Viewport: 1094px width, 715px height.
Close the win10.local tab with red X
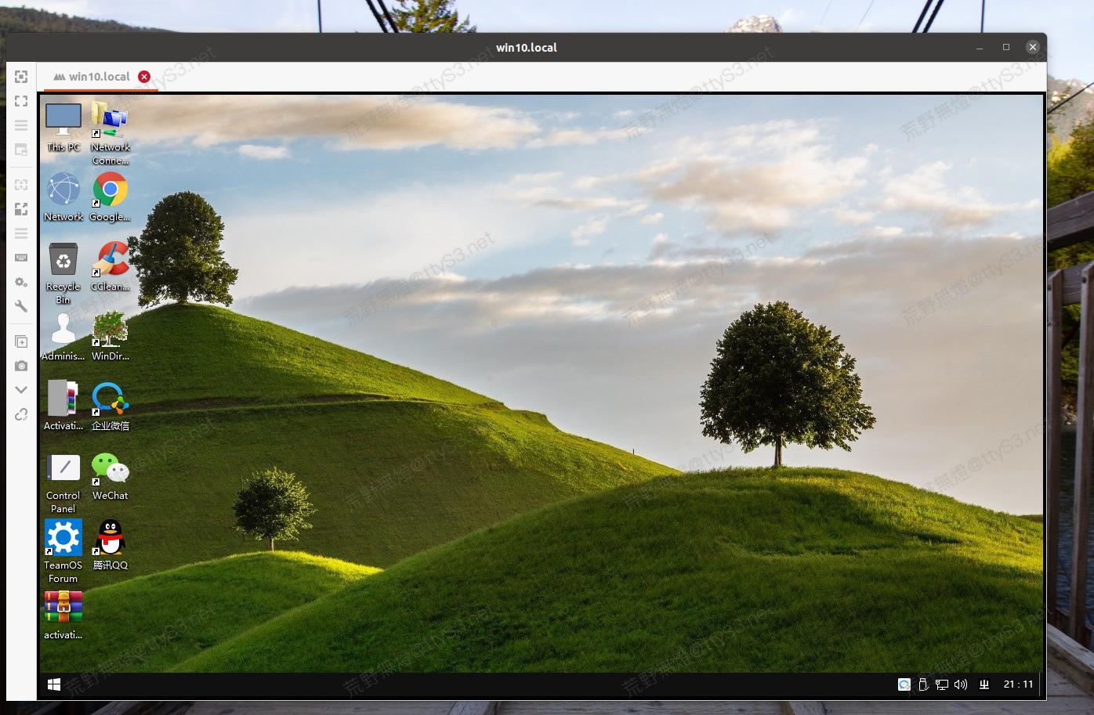[144, 77]
